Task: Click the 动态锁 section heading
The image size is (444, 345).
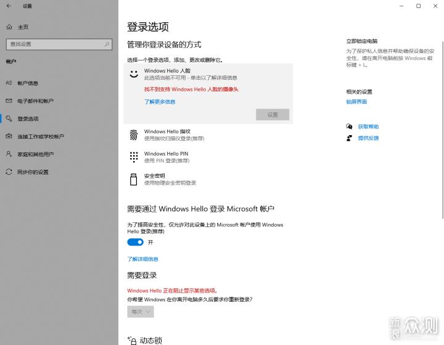Action: (x=150, y=341)
